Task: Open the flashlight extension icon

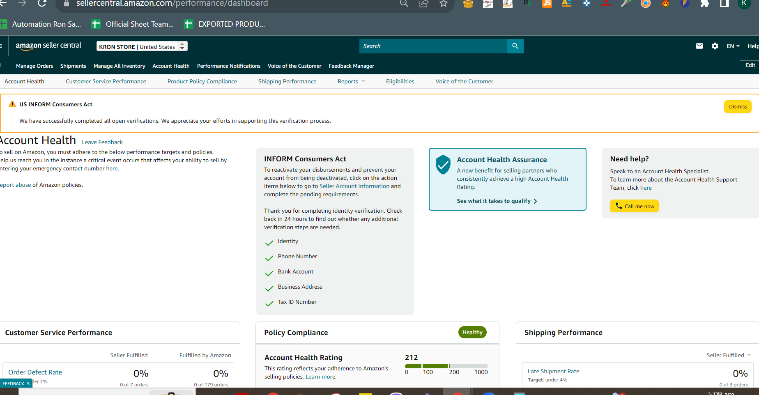Action: click(x=626, y=4)
